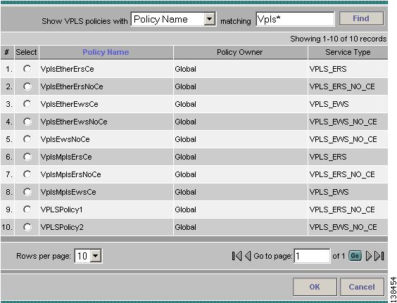Viewport: 397px width, 303px height.
Task: Select the VplsMplsEwsCe radio button
Action: click(x=27, y=192)
